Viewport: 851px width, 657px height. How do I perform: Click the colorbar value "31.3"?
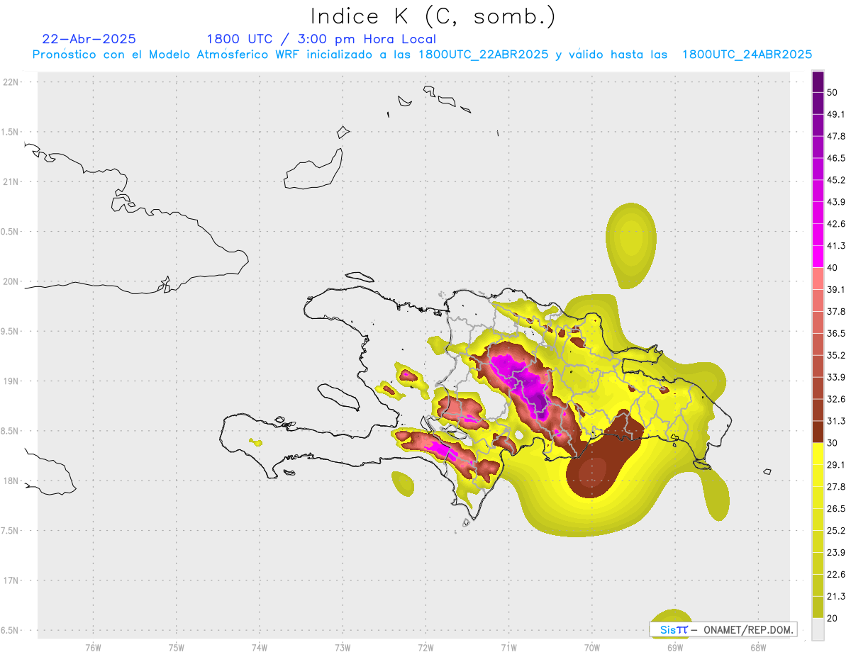[x=835, y=421]
